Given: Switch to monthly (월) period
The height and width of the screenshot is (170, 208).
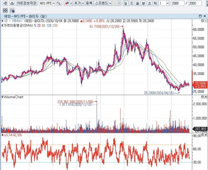Looking at the screenshot, I should point(137,3).
